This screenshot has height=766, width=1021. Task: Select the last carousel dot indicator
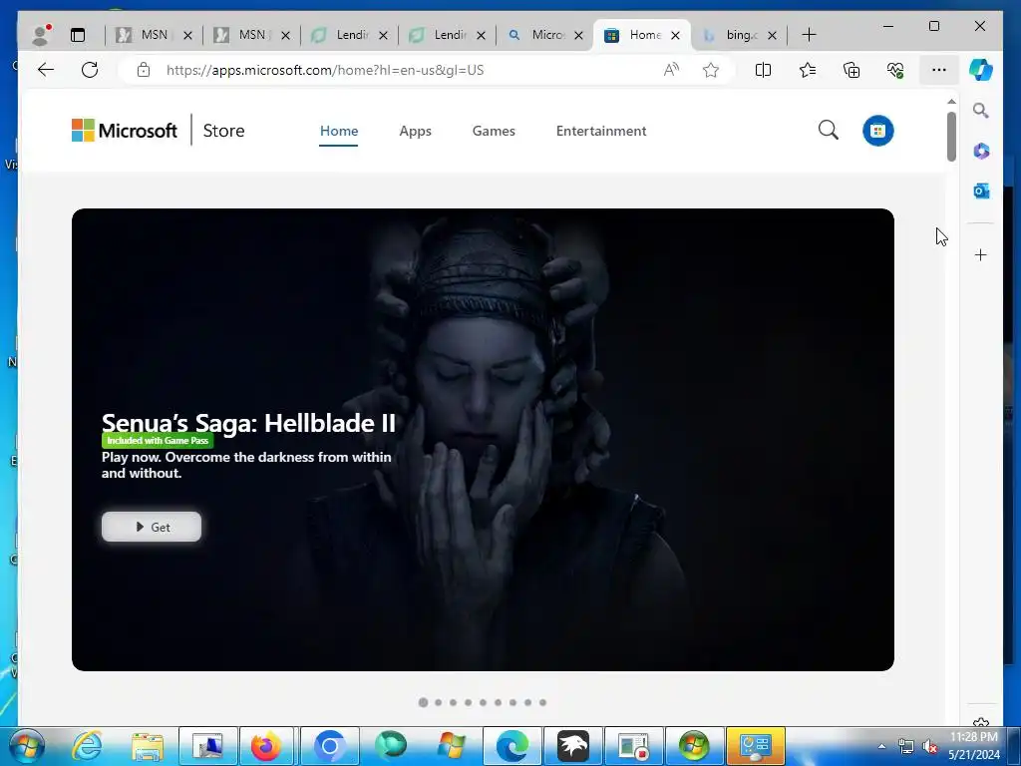click(x=543, y=702)
